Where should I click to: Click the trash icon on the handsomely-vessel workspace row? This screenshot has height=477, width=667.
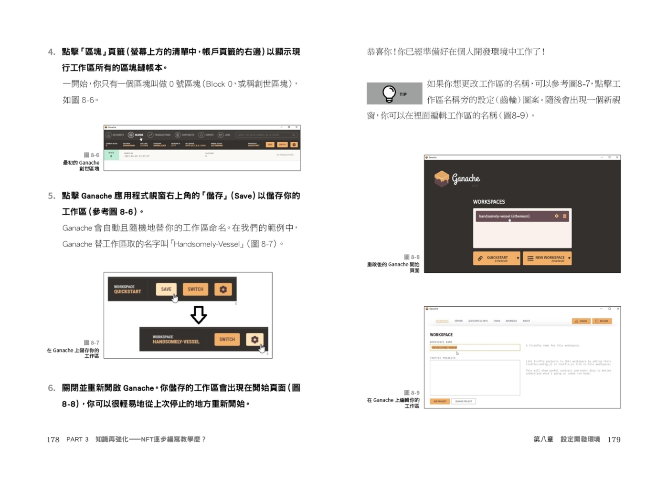pos(564,216)
